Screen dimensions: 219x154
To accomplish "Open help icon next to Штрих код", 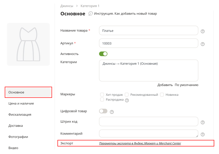I will point(202,122).
